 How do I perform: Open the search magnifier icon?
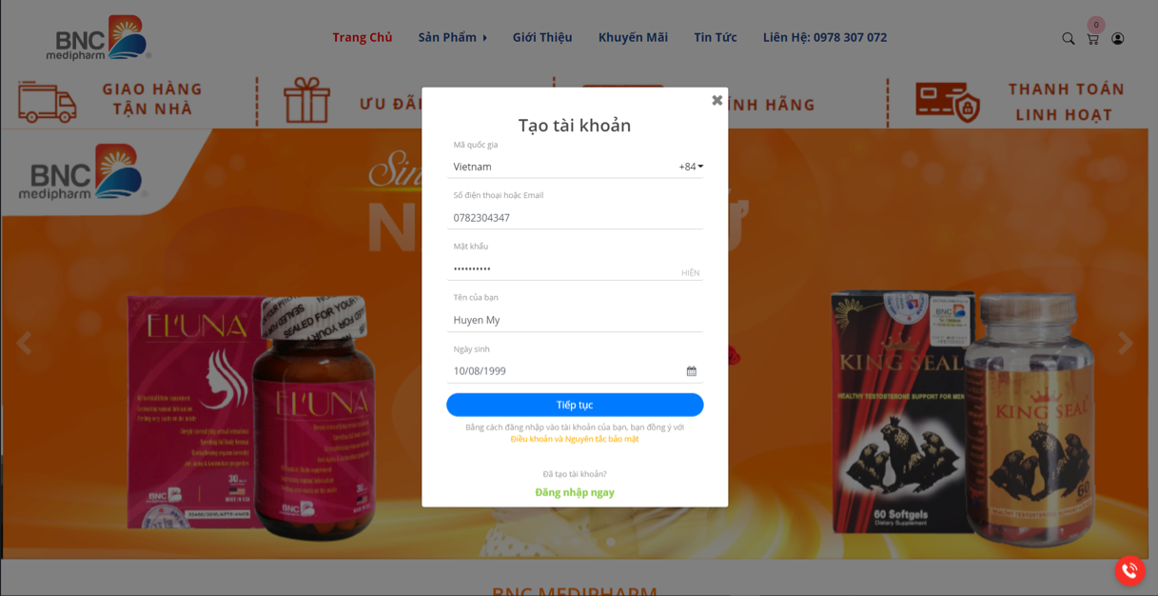point(1068,38)
